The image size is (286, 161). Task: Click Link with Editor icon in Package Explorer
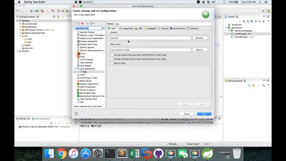coord(58,17)
